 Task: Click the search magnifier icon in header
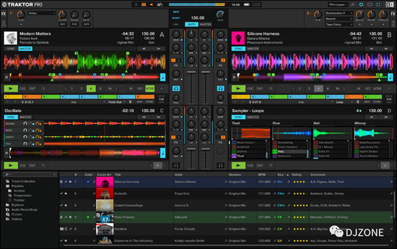coord(353,5)
